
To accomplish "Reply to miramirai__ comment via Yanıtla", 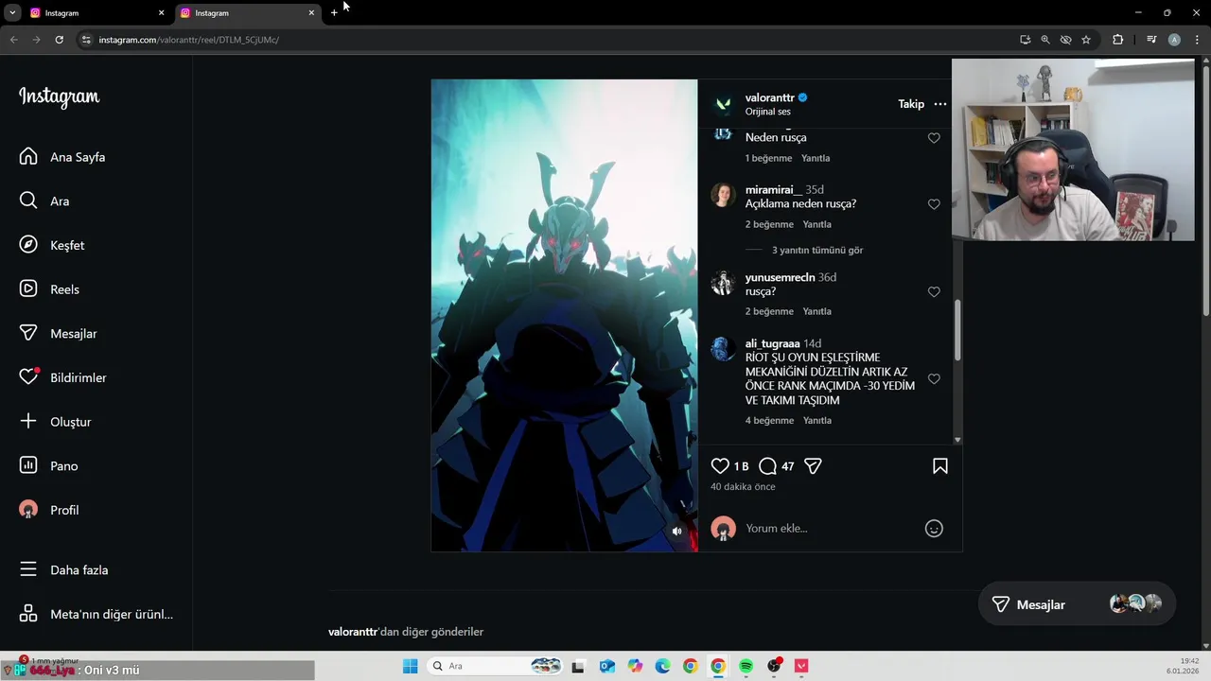I will point(816,224).
